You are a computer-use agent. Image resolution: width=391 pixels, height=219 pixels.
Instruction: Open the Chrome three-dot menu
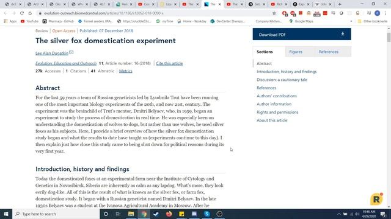(x=386, y=13)
